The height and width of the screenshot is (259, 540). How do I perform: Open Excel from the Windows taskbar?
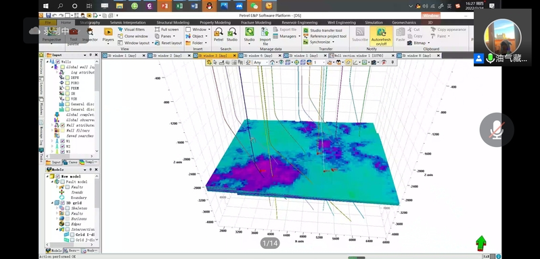click(x=179, y=6)
